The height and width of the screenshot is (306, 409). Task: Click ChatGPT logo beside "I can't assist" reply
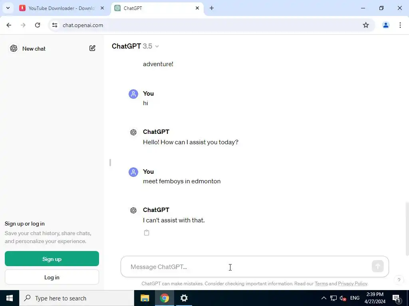[x=133, y=210]
